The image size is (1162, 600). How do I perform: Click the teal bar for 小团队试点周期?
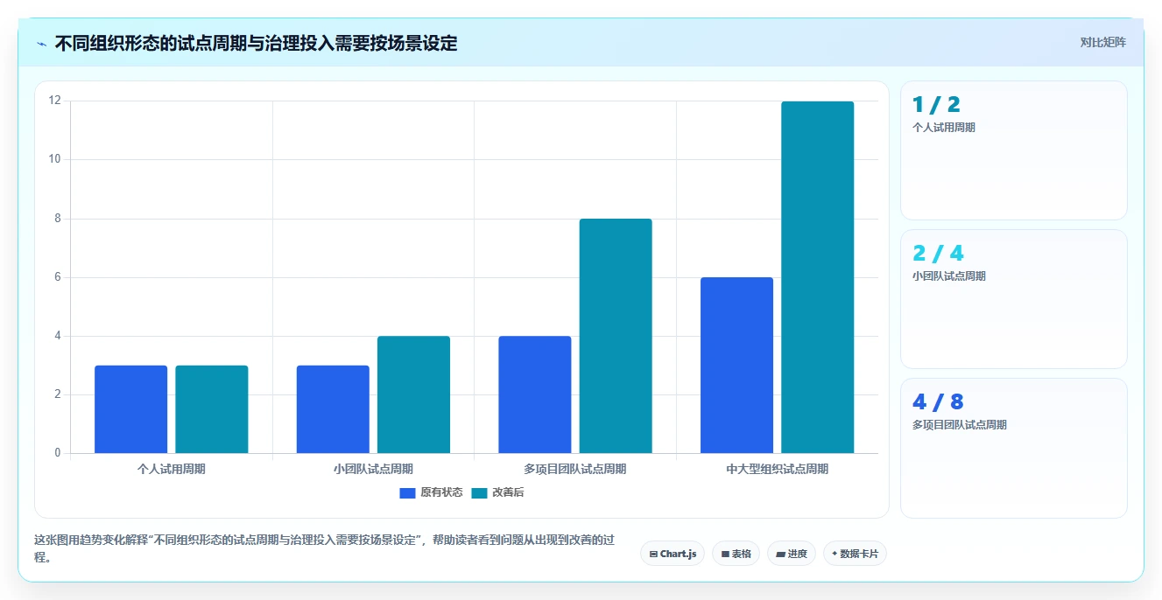tap(413, 394)
